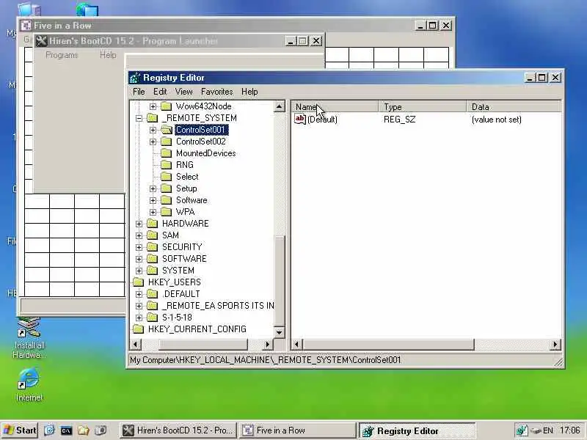Click the HKEY_USERS folder icon
The width and height of the screenshot is (587, 440).
point(139,282)
